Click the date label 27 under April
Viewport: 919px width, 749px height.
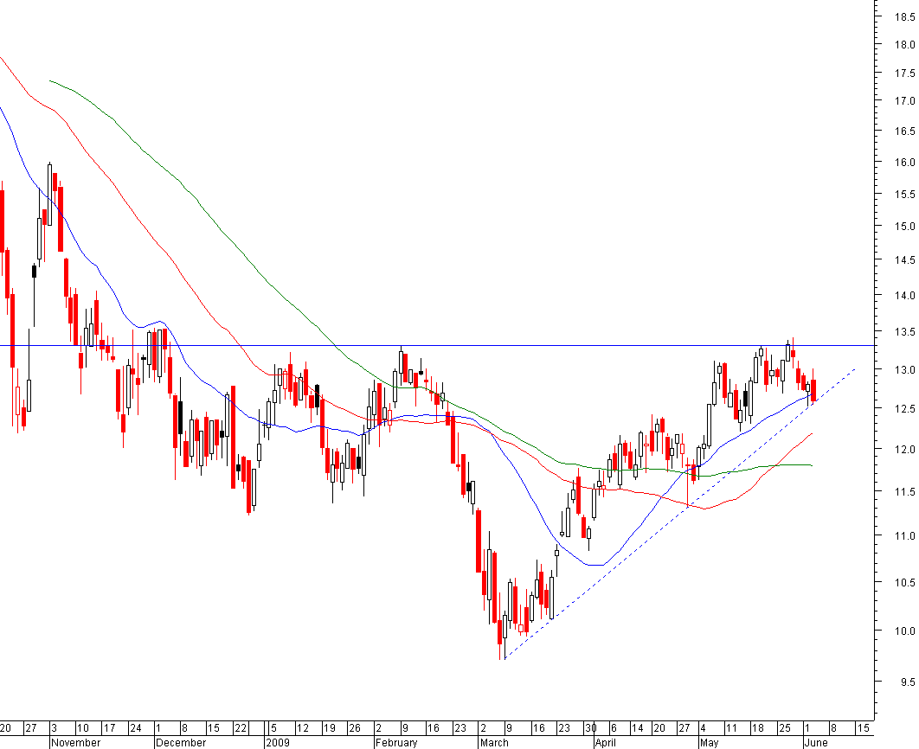684,728
